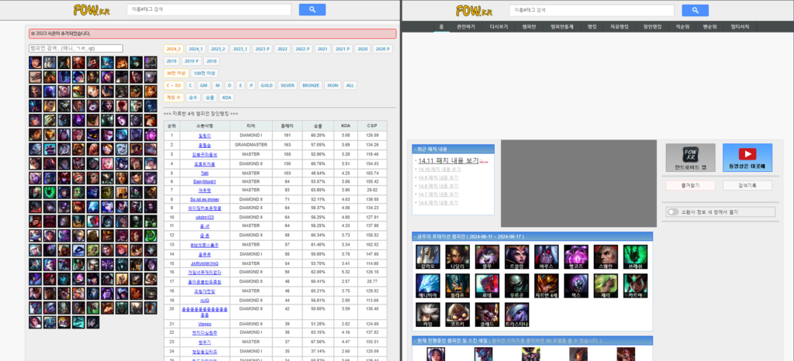Select the ALL tier filter
The height and width of the screenshot is (361, 794).
click(350, 85)
